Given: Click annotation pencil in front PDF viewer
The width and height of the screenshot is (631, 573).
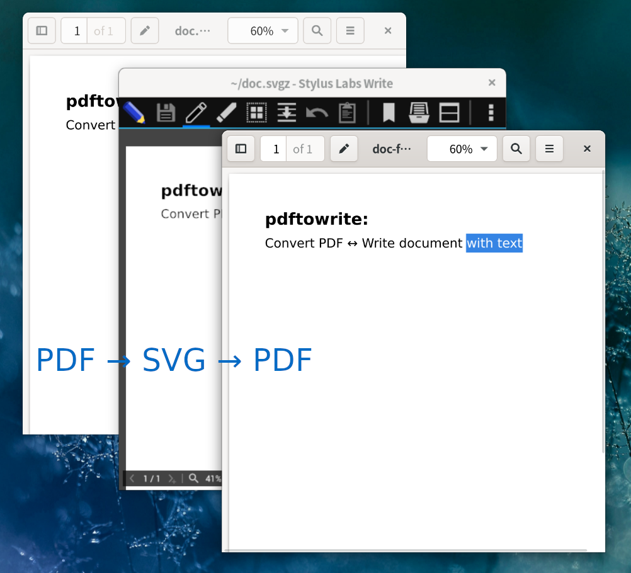Looking at the screenshot, I should [x=344, y=149].
